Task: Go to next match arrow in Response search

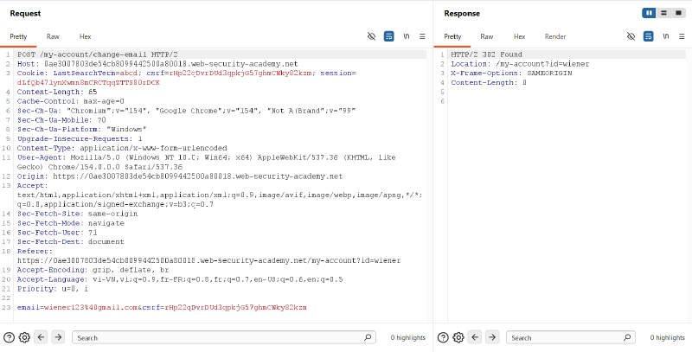Action: (x=491, y=337)
